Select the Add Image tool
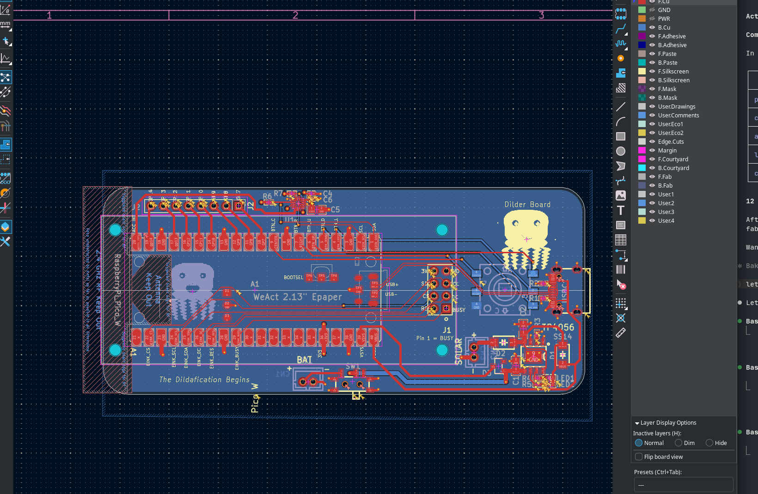This screenshot has height=494, width=758. 621,195
